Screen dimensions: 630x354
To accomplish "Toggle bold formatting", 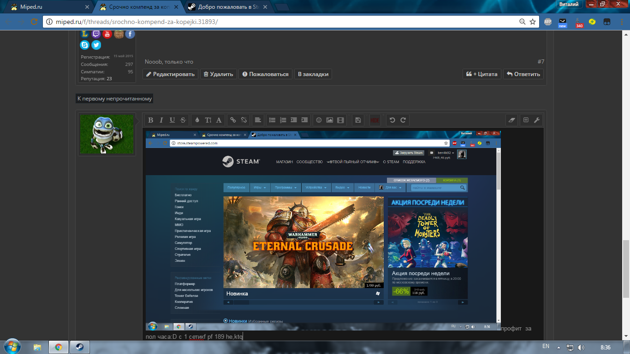I will pos(150,120).
